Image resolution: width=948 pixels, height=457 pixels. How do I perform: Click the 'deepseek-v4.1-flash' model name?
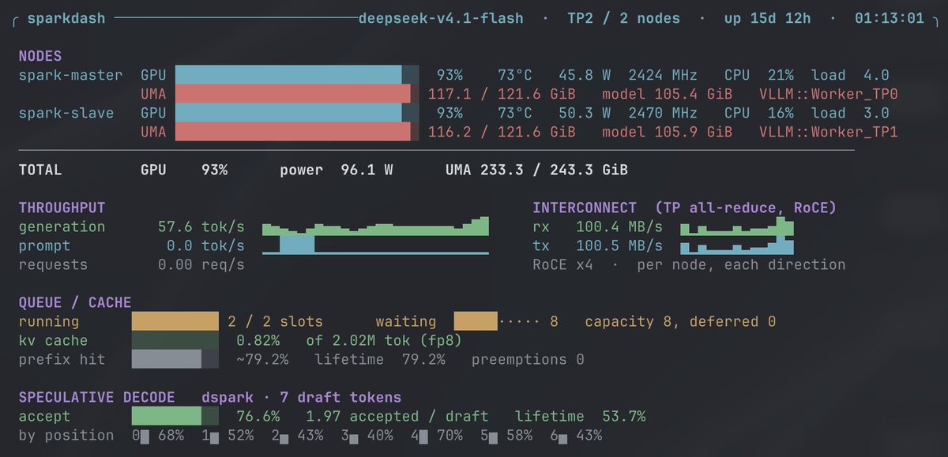(441, 18)
